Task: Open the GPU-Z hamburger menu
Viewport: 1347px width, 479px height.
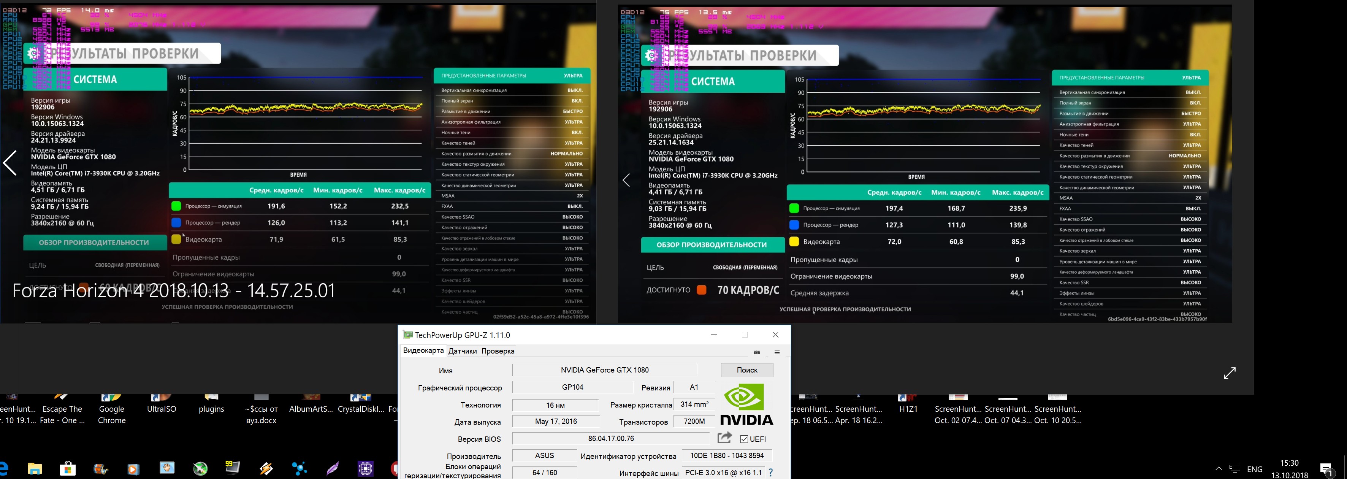Action: coord(777,352)
